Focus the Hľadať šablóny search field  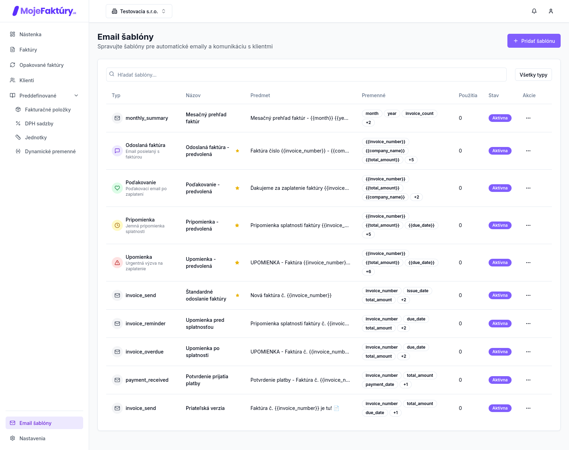click(306, 75)
